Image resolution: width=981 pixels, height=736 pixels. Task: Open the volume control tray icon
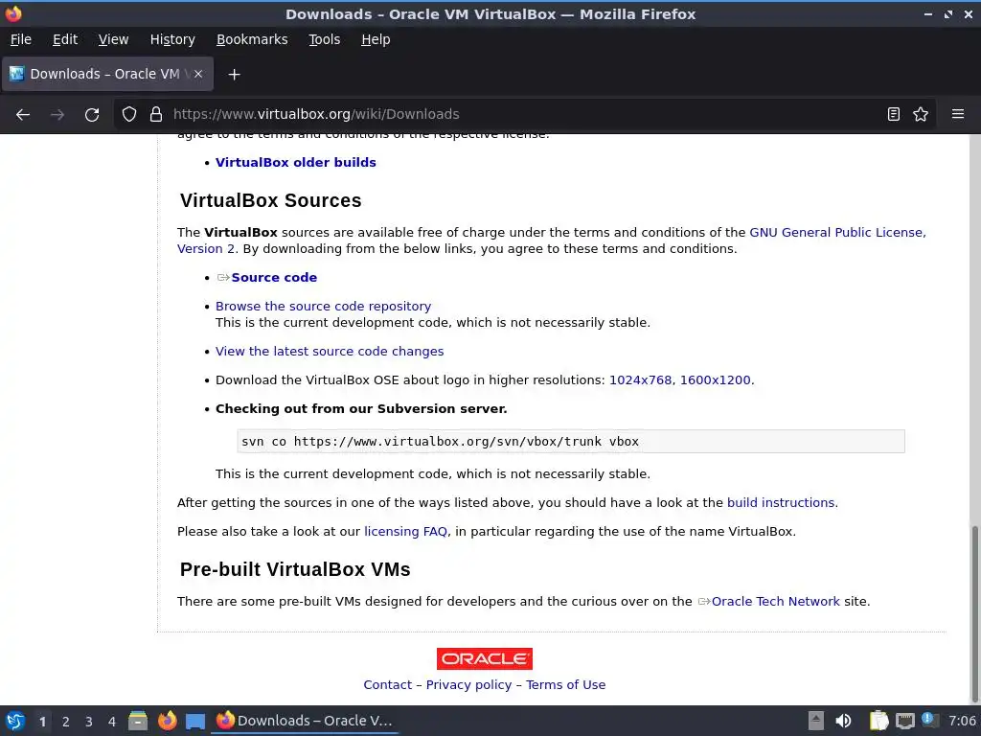(843, 721)
